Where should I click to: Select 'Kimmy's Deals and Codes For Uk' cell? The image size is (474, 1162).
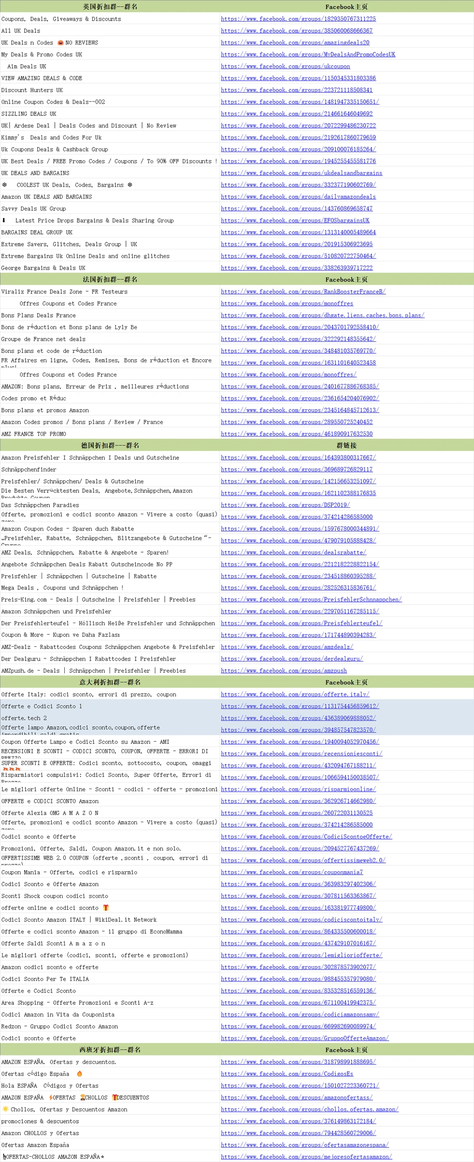(110, 137)
